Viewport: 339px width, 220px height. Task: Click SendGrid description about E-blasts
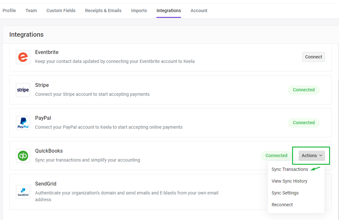click(x=127, y=196)
